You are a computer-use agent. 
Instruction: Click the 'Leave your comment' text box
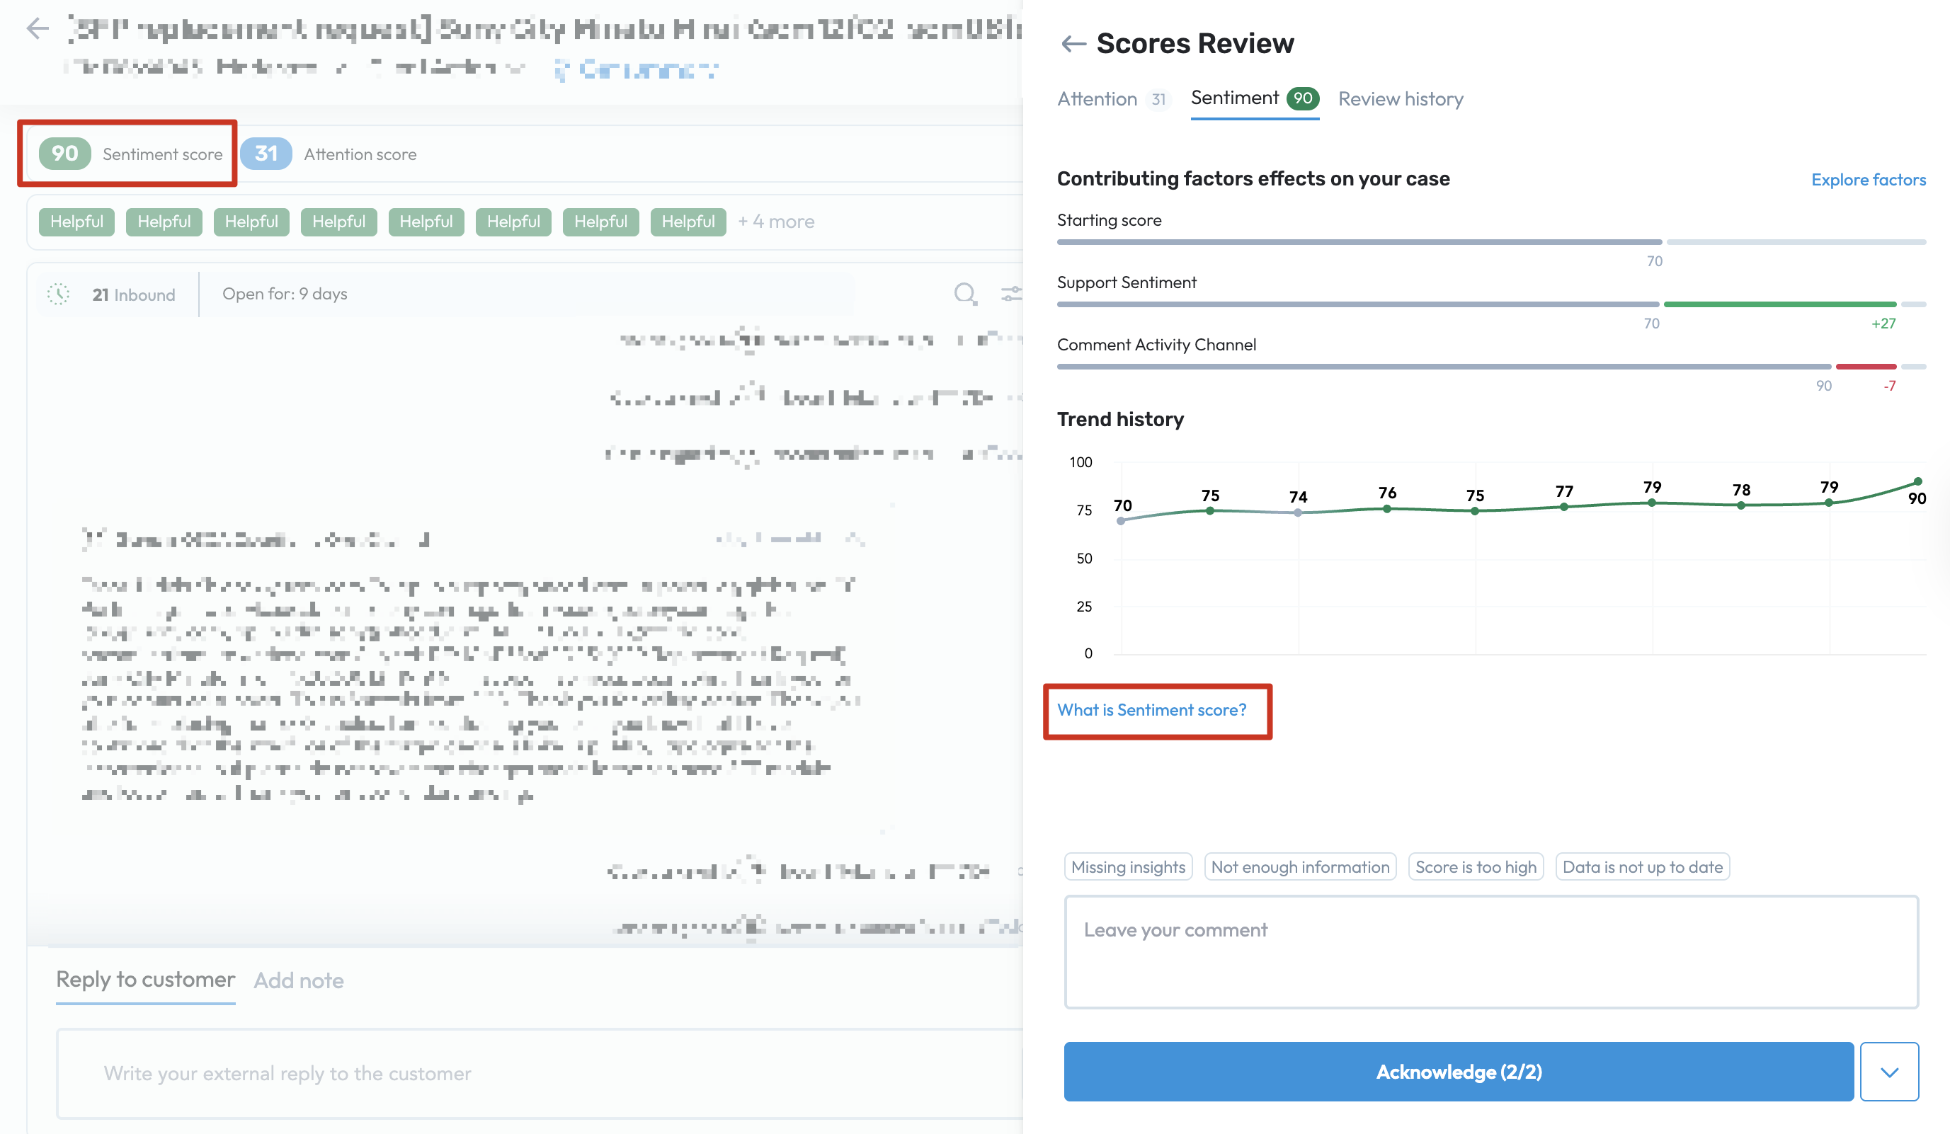[1490, 951]
